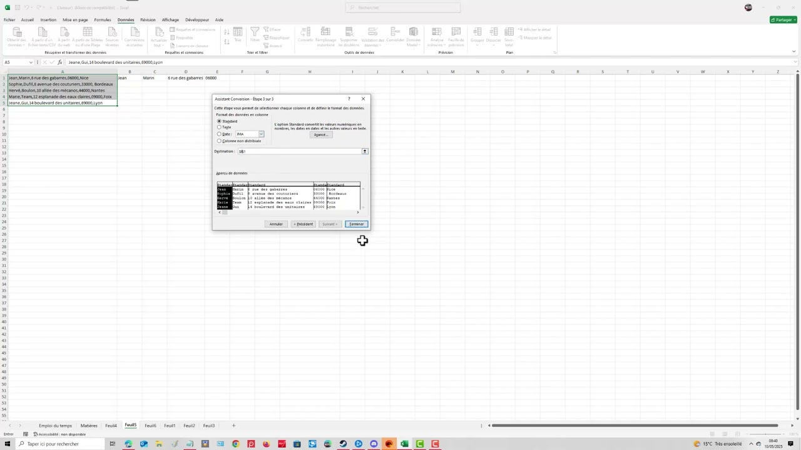
Task: Click the Filtrer funnel icon
Action: pyautogui.click(x=255, y=35)
